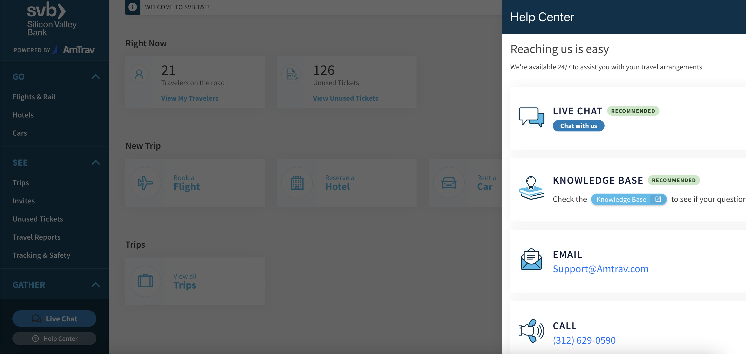Image resolution: width=746 pixels, height=354 pixels.
Task: Collapse the GATHER section in sidebar
Action: (96, 284)
